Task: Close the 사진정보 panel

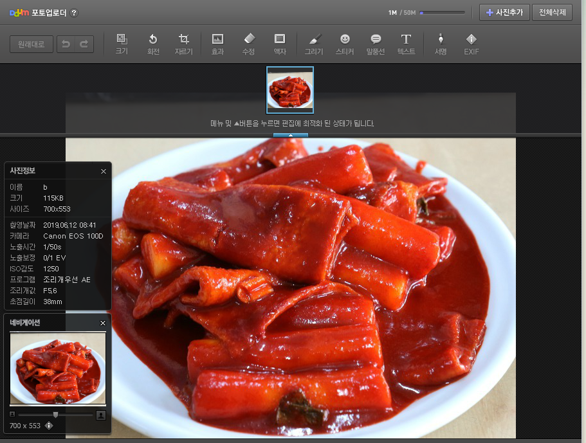Action: [x=104, y=171]
